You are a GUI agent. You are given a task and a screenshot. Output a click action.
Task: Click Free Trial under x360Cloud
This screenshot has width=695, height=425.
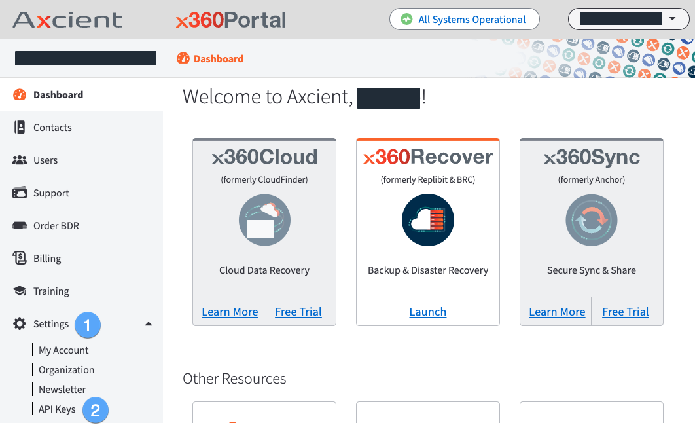[x=298, y=312]
